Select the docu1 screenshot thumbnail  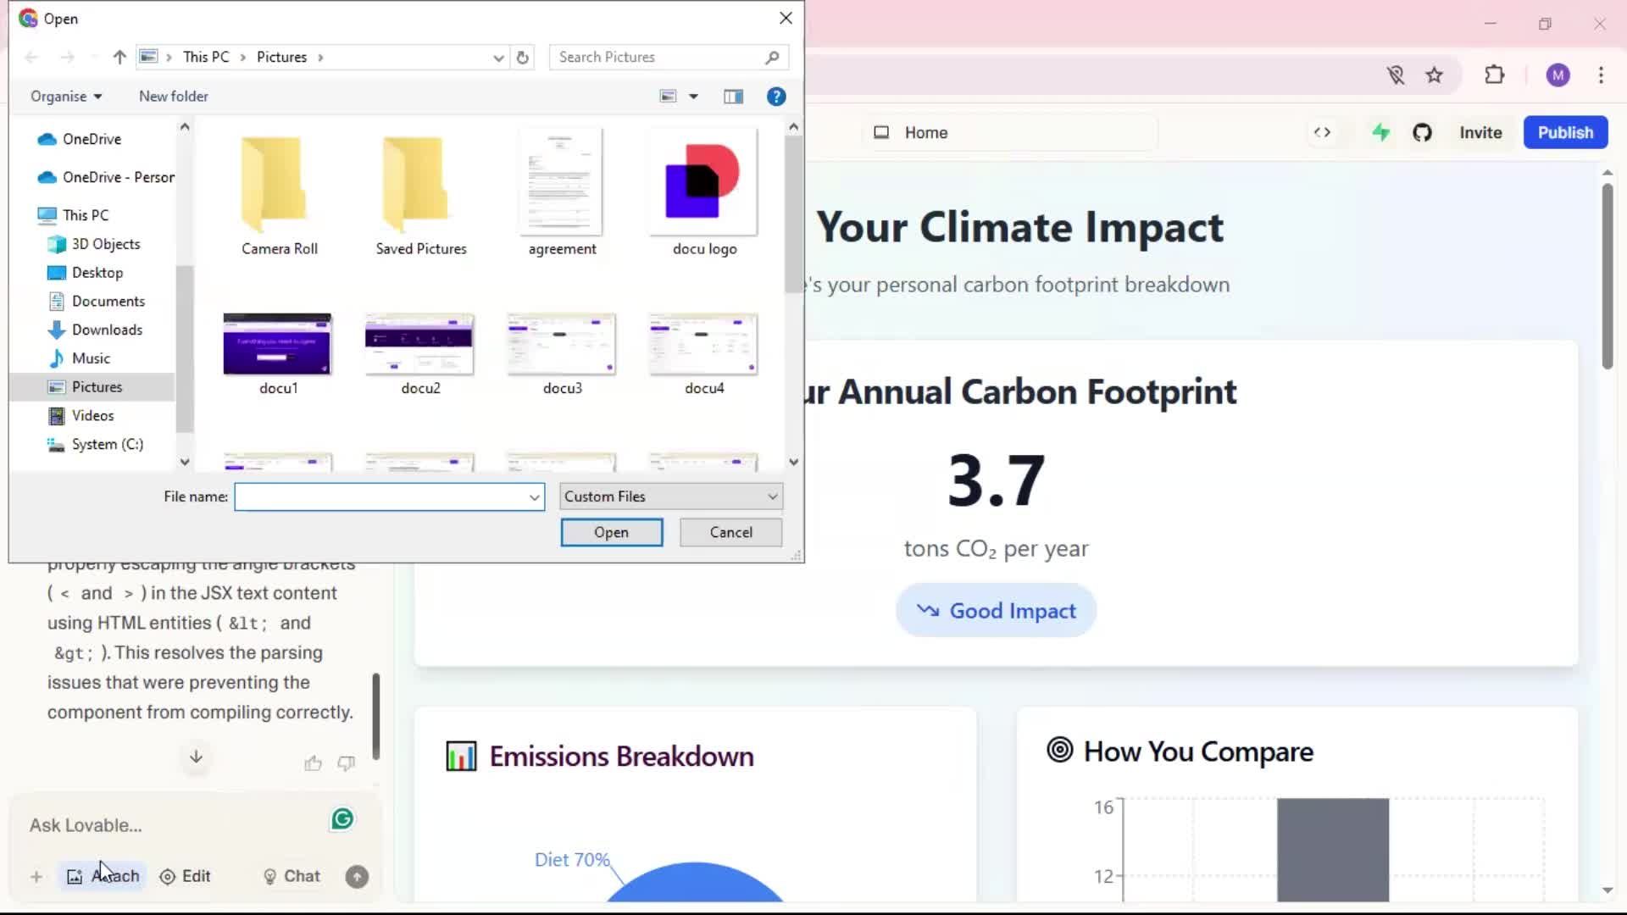tap(278, 354)
